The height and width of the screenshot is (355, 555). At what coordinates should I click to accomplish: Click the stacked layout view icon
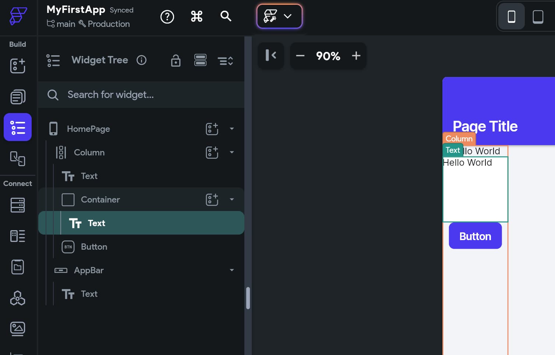(200, 60)
